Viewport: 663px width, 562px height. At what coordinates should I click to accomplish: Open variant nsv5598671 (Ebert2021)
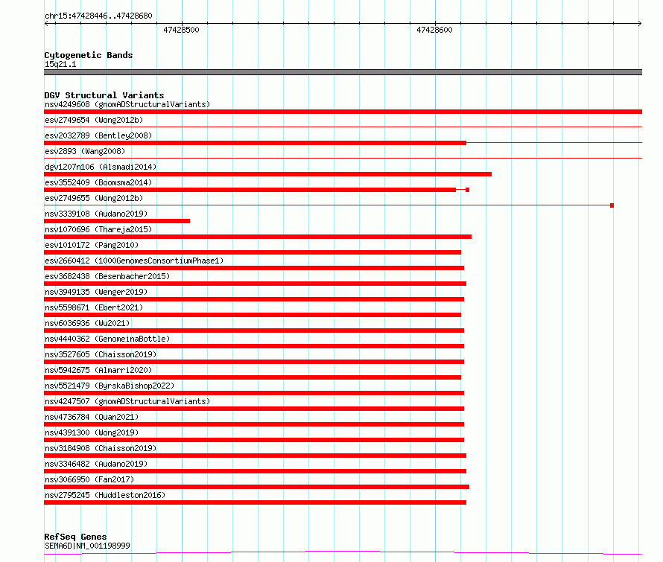pos(94,307)
